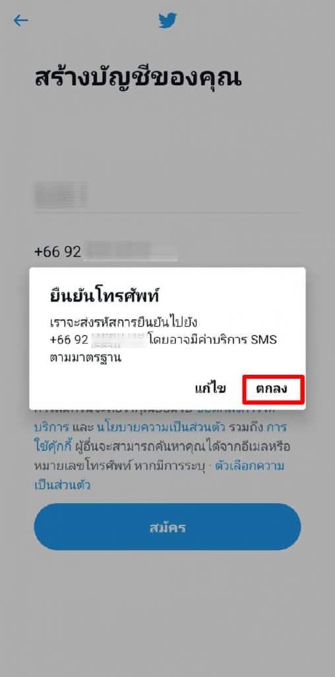Viewport: 335px width, 677px height.
Task: Select the blurred name input field
Action: pos(167,195)
